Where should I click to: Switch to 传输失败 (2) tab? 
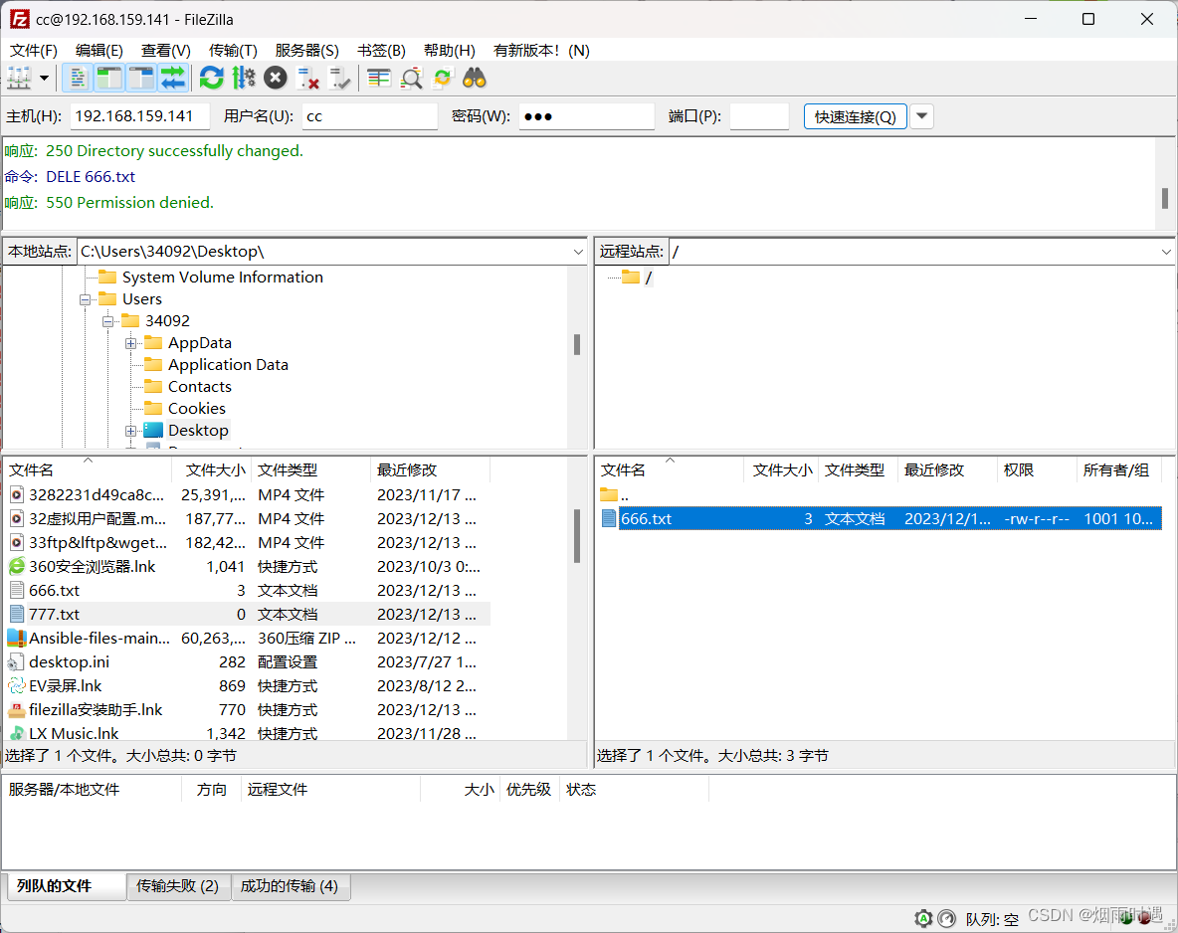tap(178, 886)
